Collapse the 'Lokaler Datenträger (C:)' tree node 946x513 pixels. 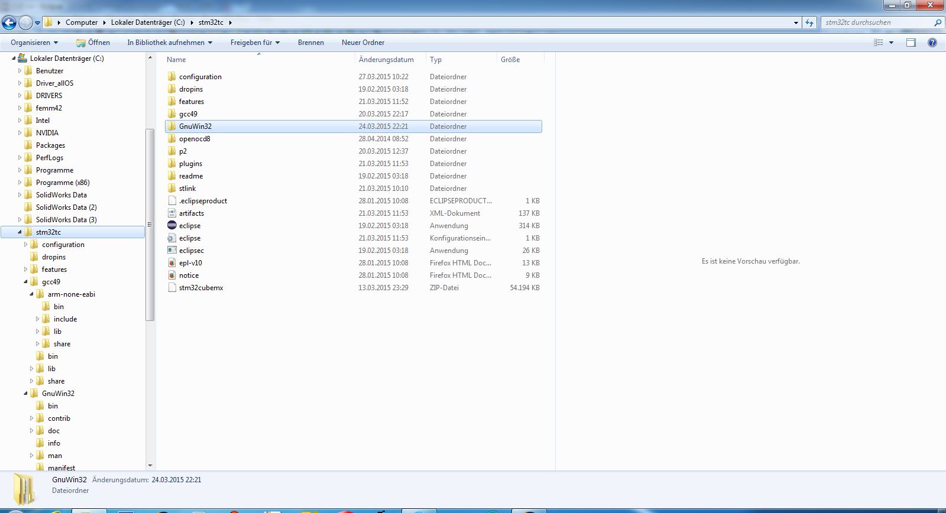click(x=14, y=59)
